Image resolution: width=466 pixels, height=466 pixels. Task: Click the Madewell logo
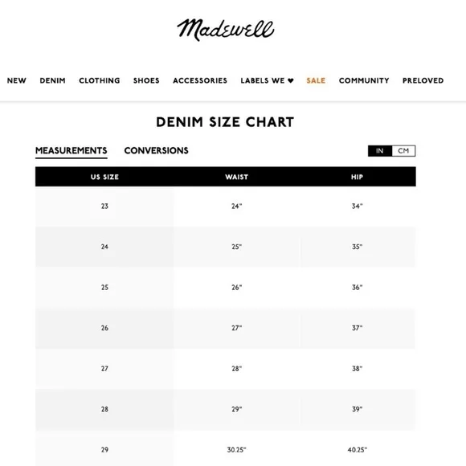click(226, 30)
